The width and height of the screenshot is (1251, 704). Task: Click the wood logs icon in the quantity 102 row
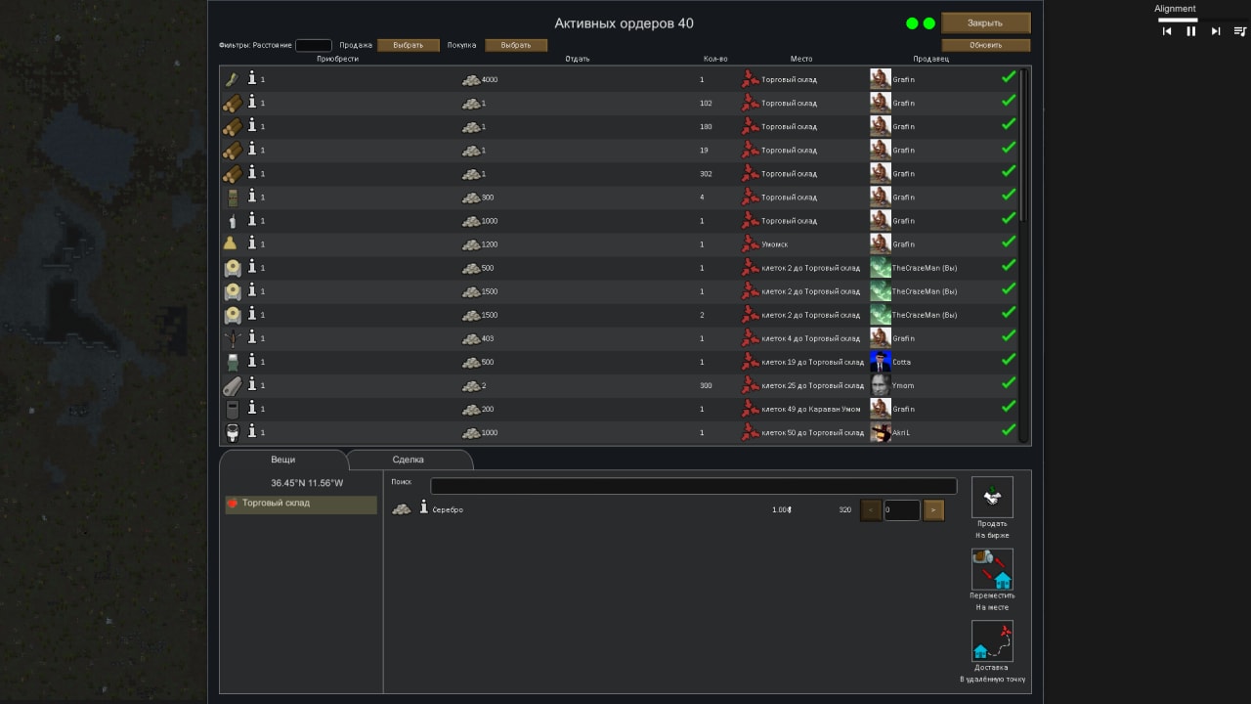coord(232,103)
